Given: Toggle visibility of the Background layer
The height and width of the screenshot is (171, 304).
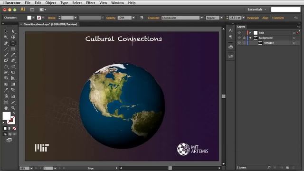Looking at the screenshot, I should point(239,38).
